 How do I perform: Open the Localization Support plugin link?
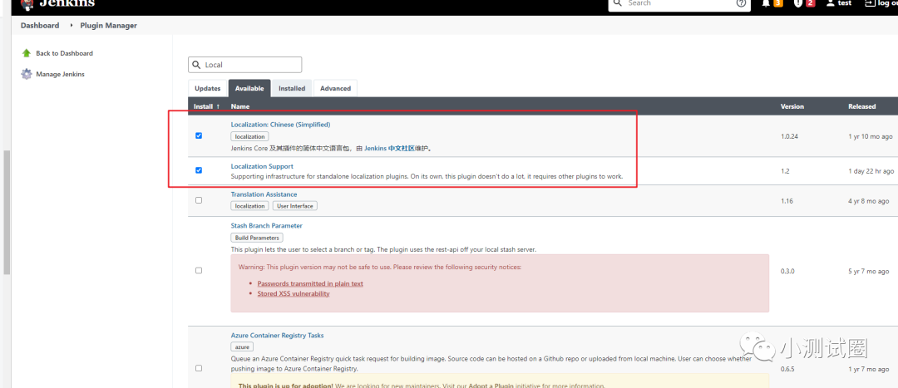pos(262,166)
